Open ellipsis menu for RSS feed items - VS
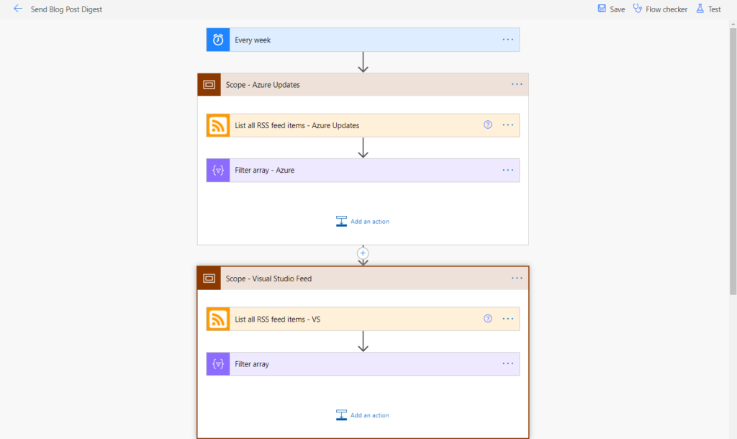 pos(507,319)
